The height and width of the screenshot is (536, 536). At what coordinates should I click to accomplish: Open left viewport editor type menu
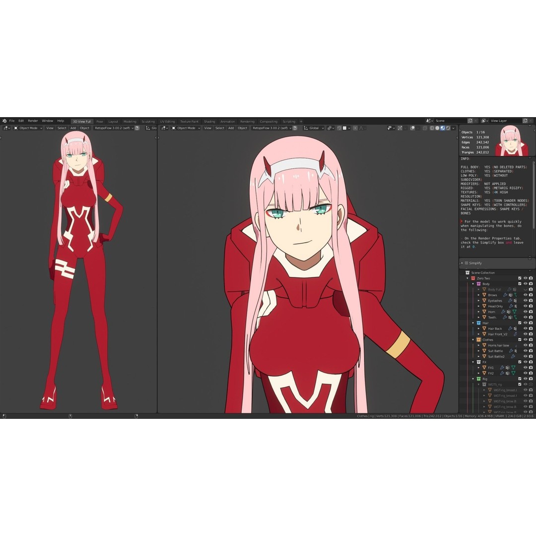tap(7, 128)
